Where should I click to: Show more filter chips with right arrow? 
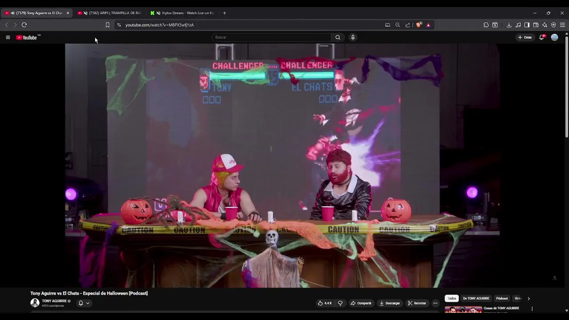click(529, 299)
